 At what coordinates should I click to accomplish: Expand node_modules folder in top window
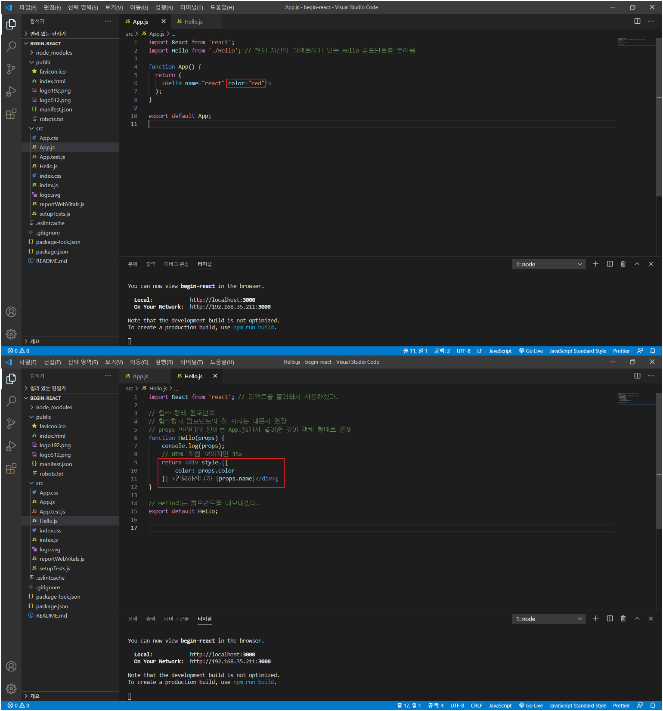pyautogui.click(x=71, y=53)
